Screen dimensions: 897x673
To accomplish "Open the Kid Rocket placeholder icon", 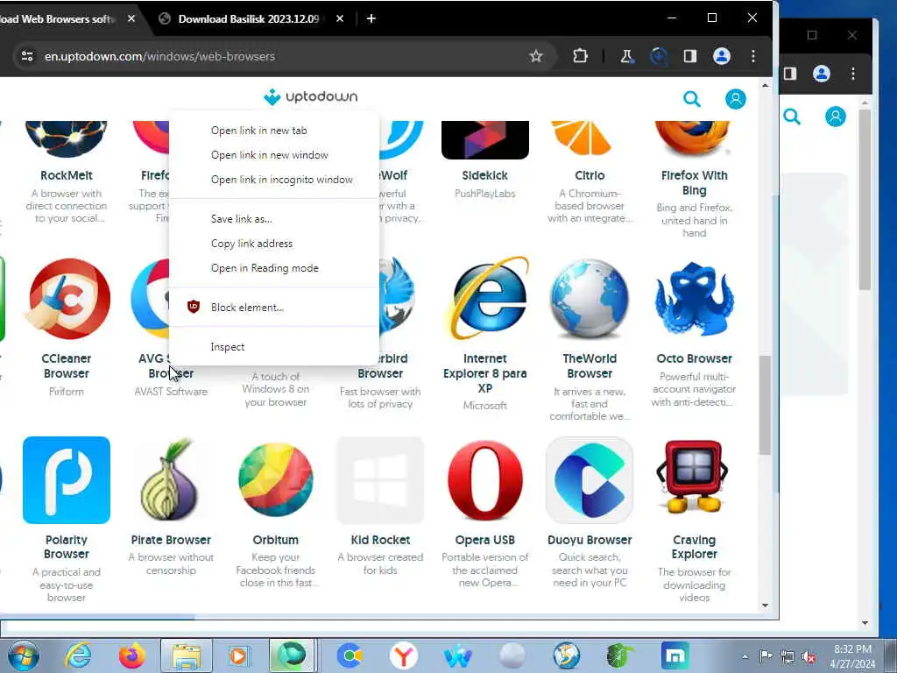I will 380,480.
